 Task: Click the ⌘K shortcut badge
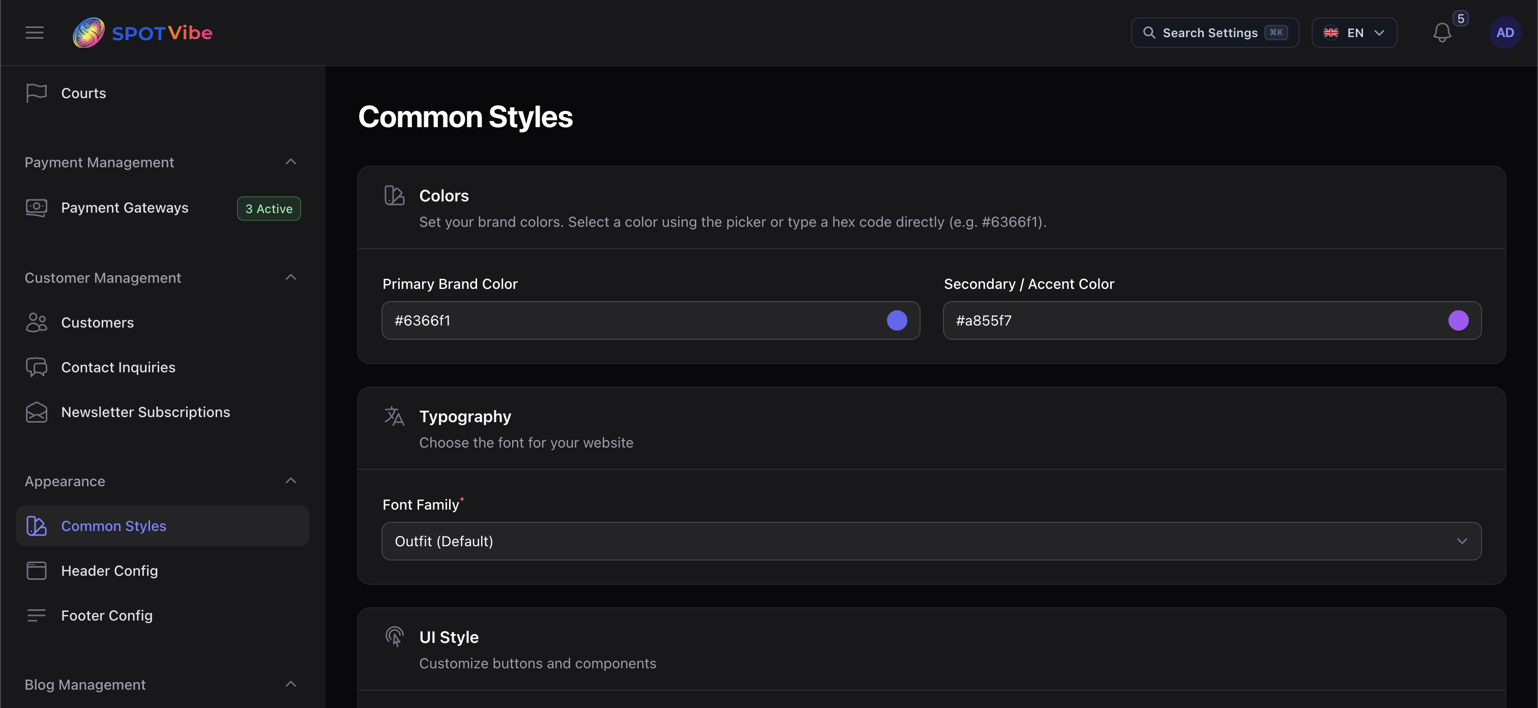[1276, 32]
